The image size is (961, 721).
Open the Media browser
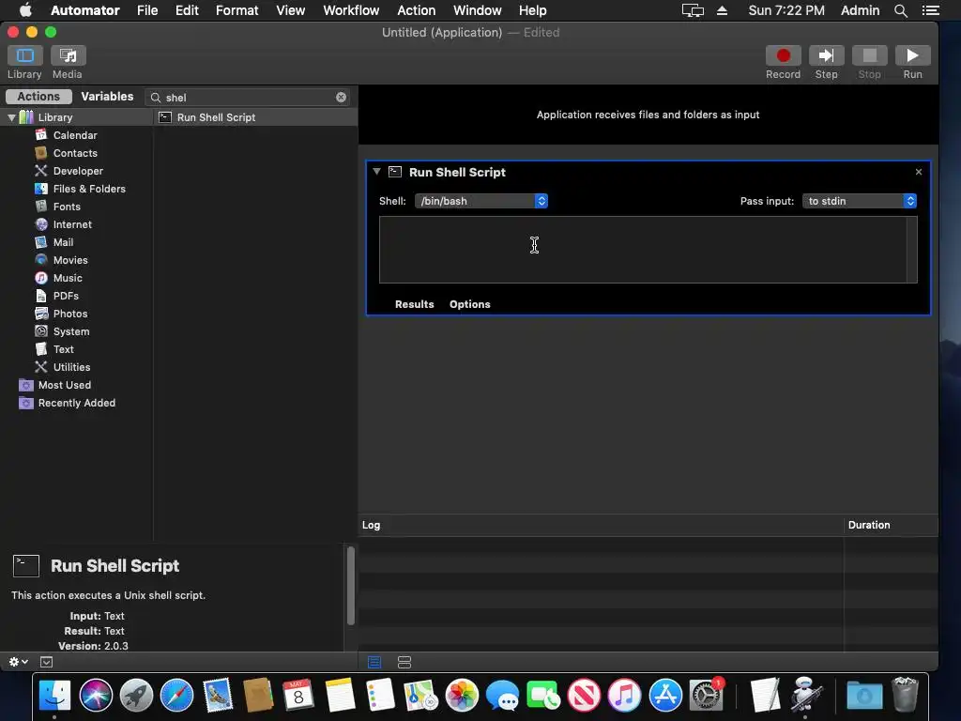68,55
